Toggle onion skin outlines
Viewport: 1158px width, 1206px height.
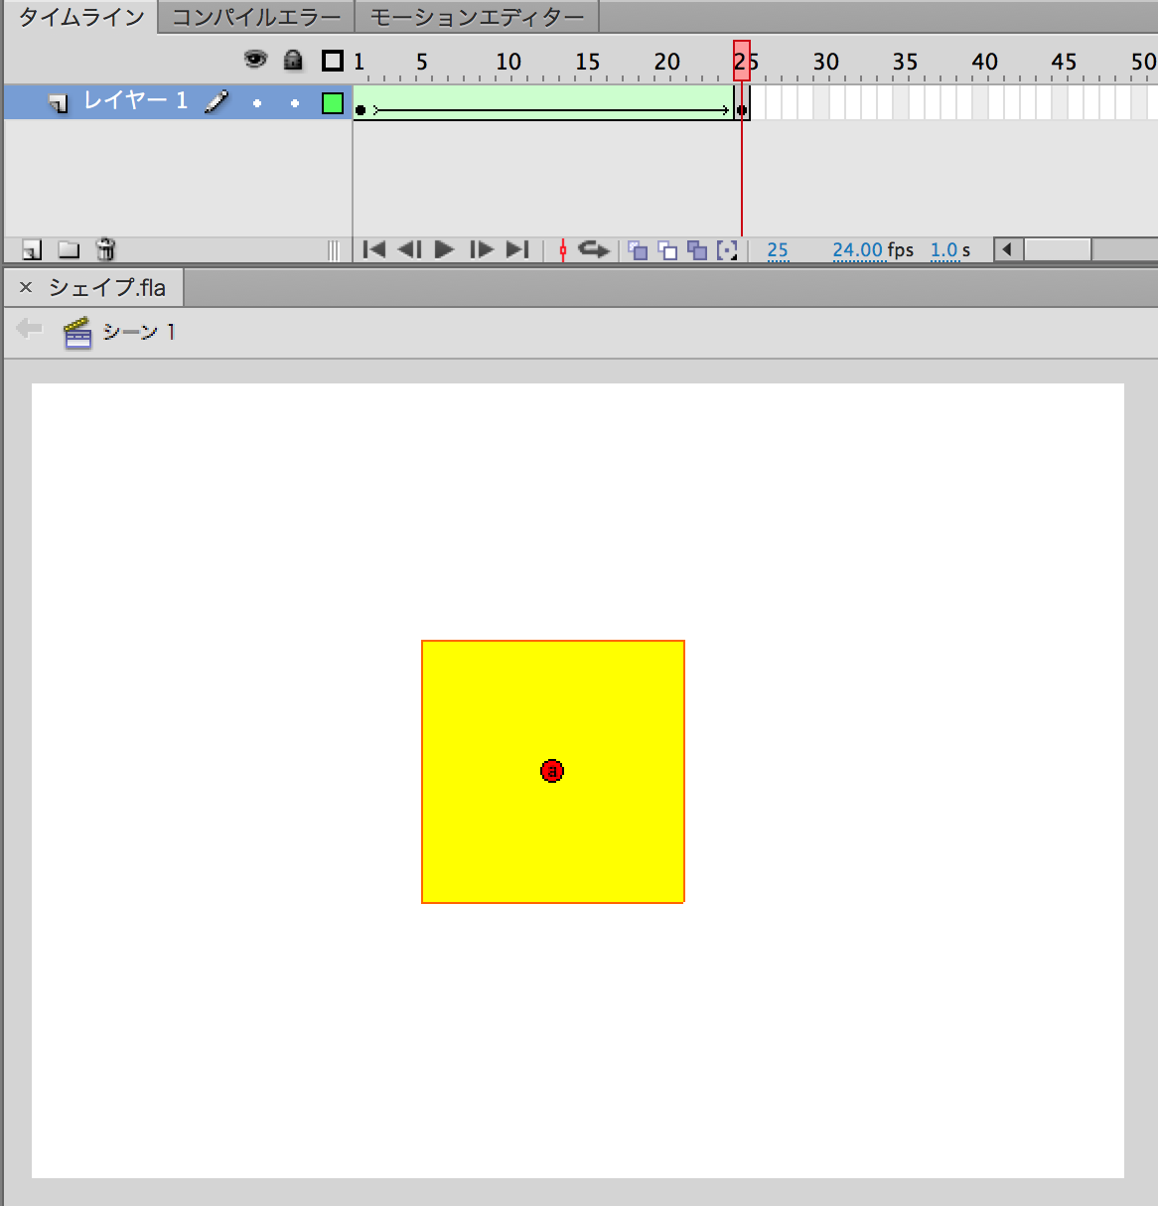pos(667,250)
